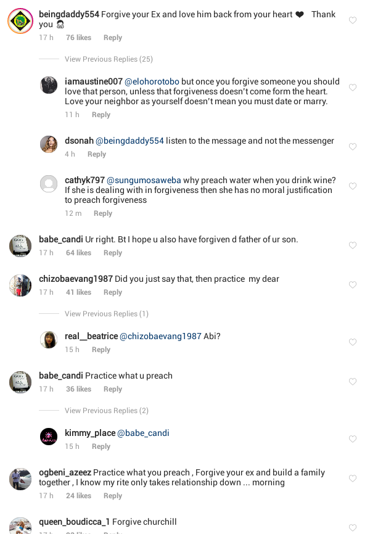Tap real__beatrice's avatar
Screen dimensions: 370x534
click(49, 340)
